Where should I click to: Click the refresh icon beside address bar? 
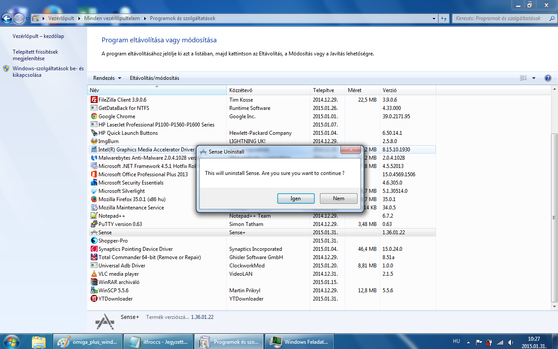tap(444, 18)
